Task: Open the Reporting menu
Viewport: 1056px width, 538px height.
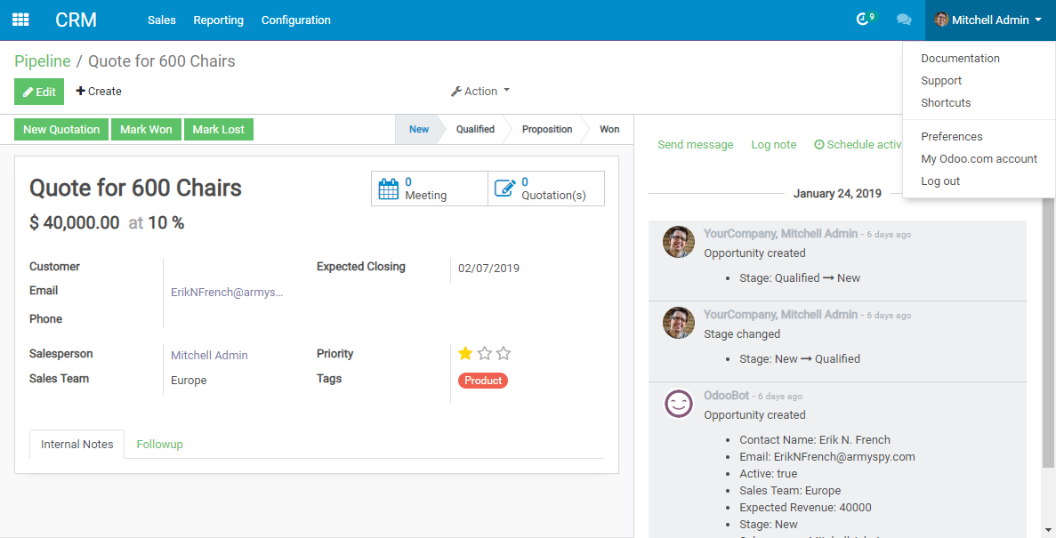Action: (218, 20)
